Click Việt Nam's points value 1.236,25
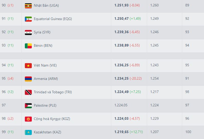Image resolution: width=204 pixels, height=139 pixels. coord(121,65)
